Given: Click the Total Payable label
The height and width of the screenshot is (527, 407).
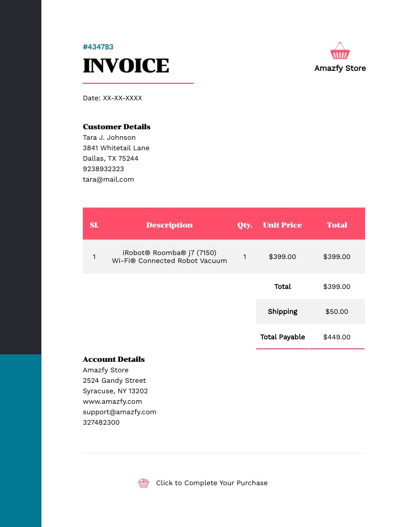Looking at the screenshot, I should pos(282,337).
